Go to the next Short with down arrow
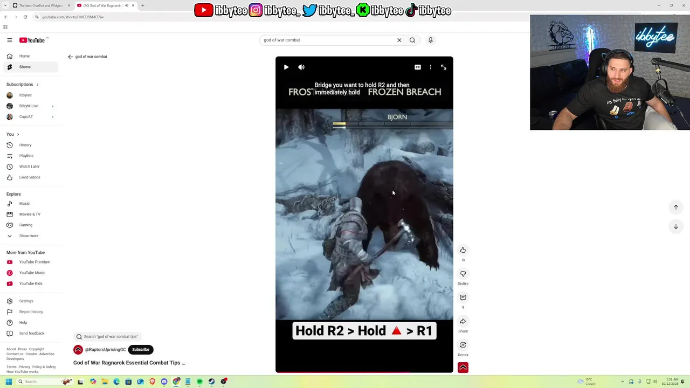This screenshot has width=690, height=388. (x=675, y=226)
